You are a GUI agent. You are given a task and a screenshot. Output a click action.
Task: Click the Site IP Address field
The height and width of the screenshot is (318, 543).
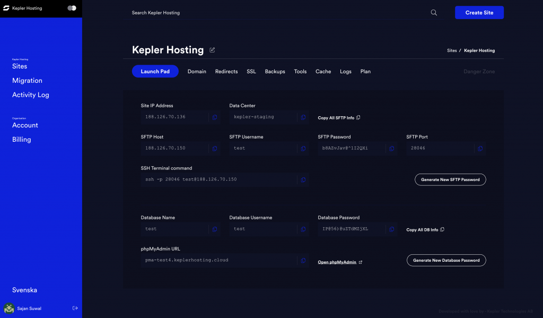coord(174,117)
